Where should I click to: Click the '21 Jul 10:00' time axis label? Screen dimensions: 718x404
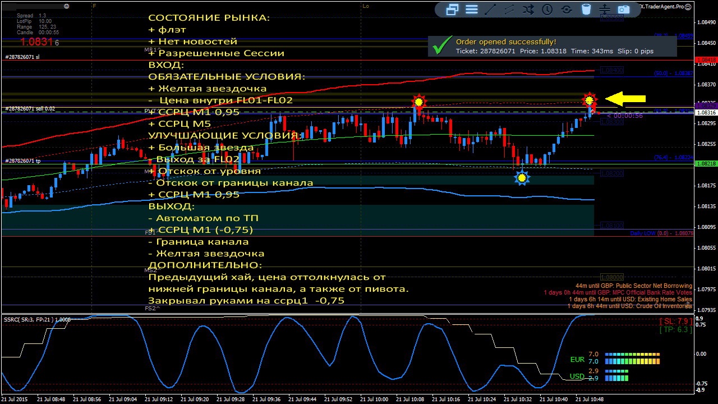[374, 400]
